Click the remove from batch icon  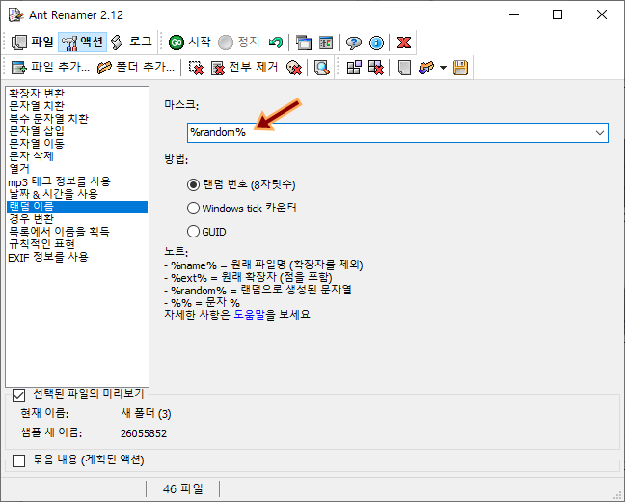376,68
